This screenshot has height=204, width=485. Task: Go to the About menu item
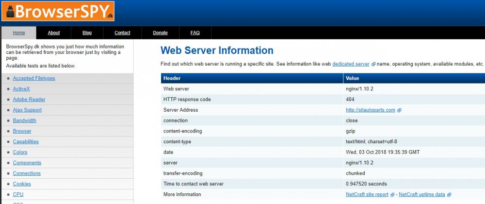point(54,33)
